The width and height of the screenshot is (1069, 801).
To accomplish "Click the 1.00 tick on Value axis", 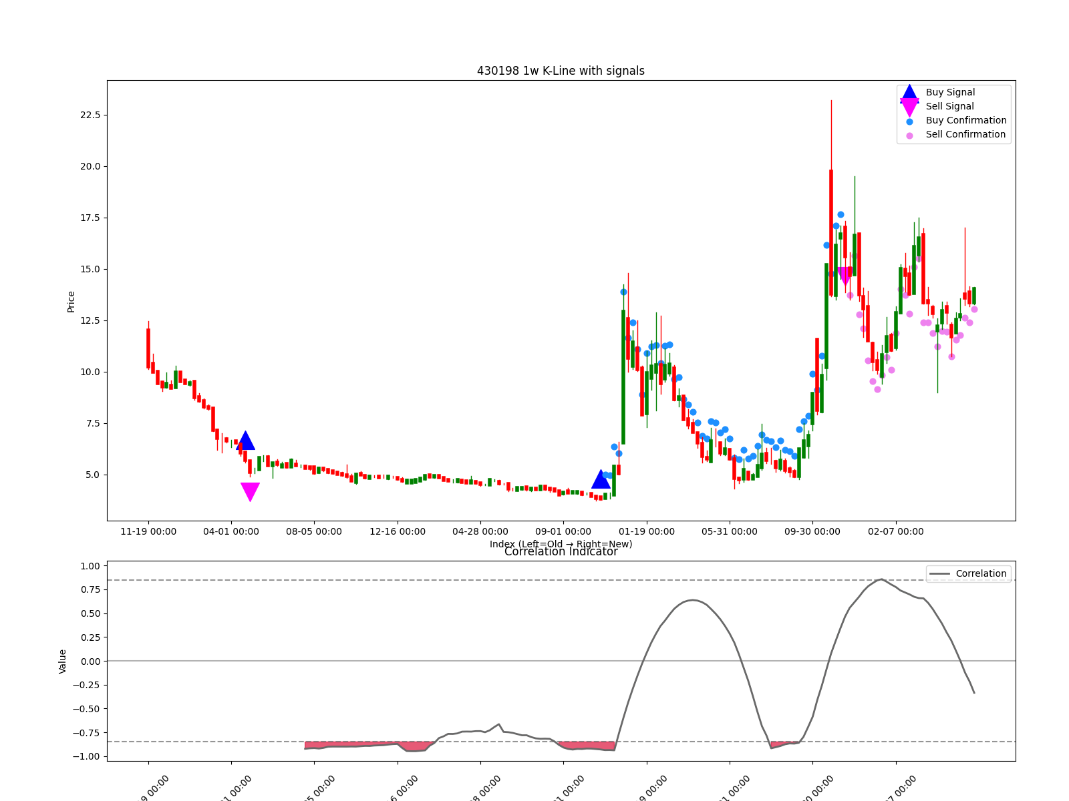I will tap(90, 566).
